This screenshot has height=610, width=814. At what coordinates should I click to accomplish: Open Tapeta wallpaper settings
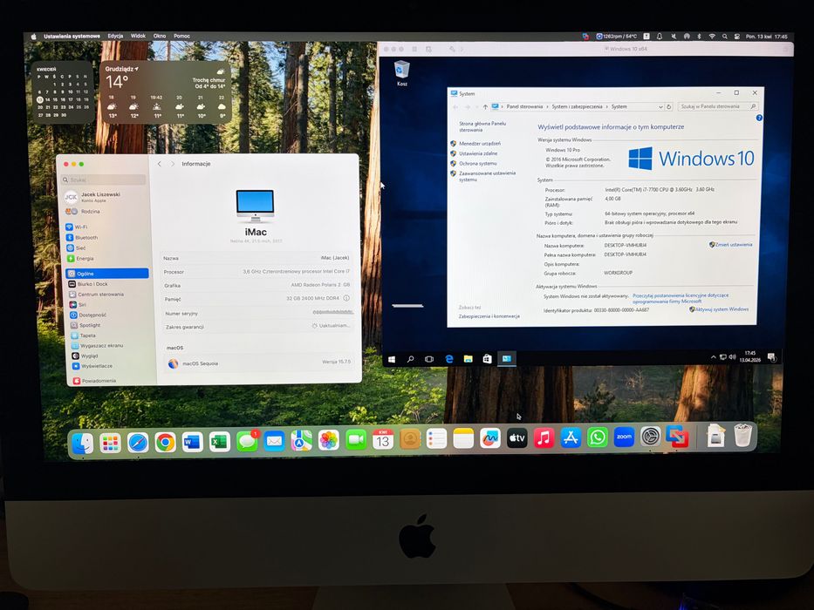click(x=83, y=335)
